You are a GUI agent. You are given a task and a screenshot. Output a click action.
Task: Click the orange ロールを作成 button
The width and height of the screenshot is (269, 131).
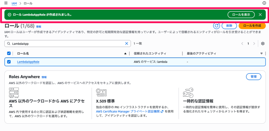(252, 26)
